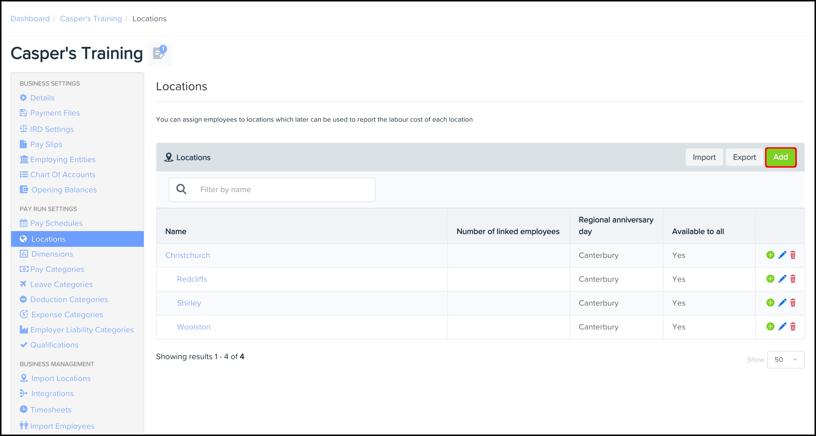Screen dimensions: 816x436
Task: Delete Shirley using the red trash icon
Action: [793, 303]
